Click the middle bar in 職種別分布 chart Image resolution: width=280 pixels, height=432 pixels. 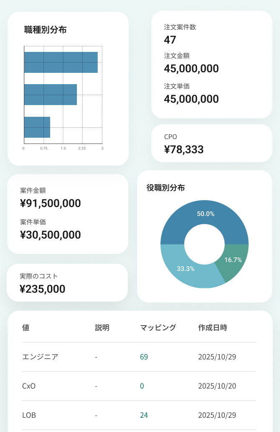pyautogui.click(x=50, y=95)
